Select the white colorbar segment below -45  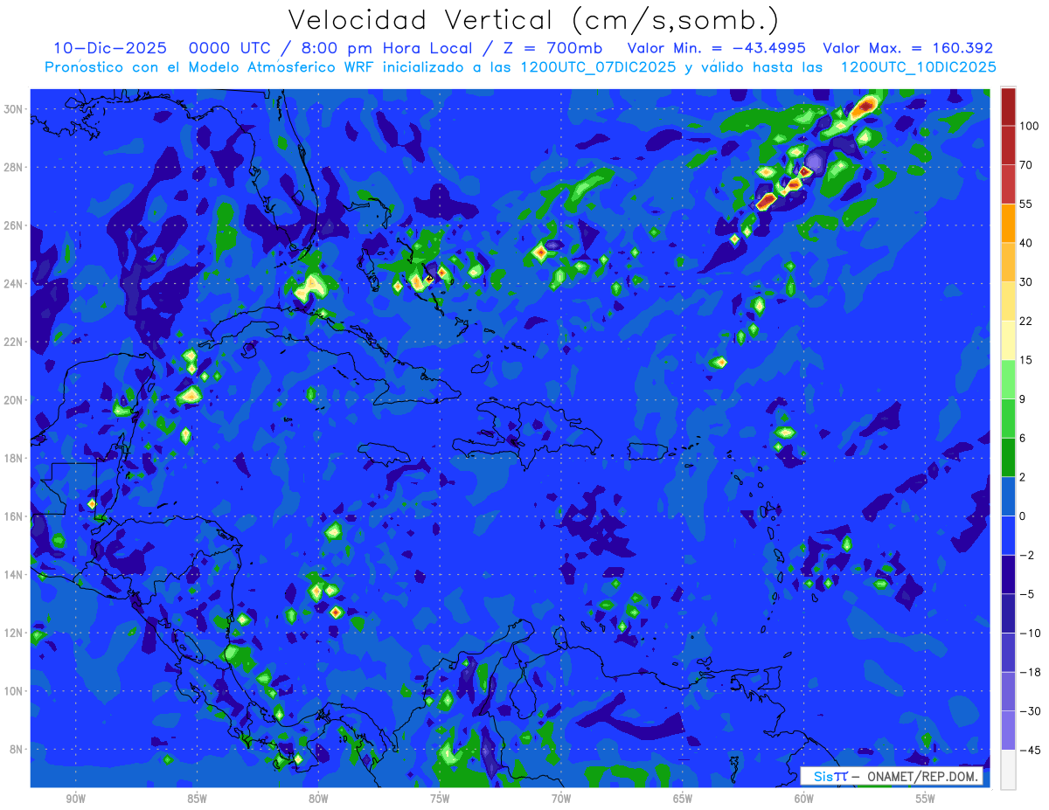point(1008,769)
